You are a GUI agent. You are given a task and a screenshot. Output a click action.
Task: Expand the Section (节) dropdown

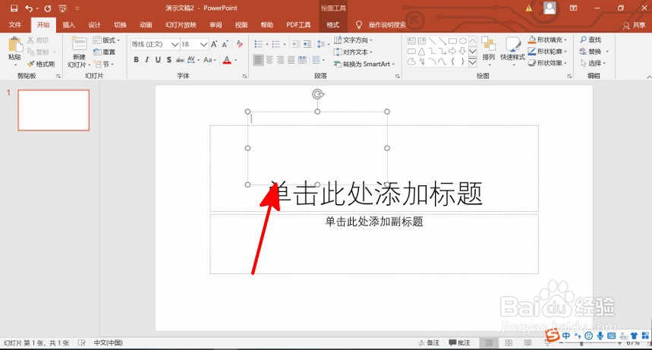104,64
